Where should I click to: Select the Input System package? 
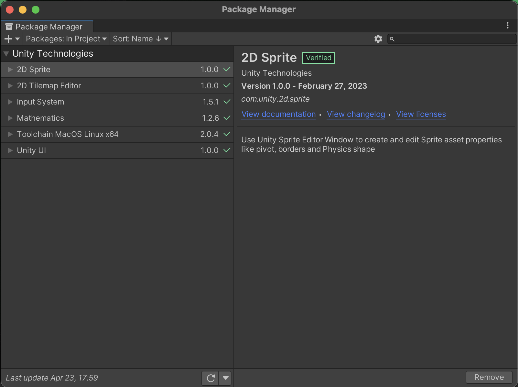117,102
